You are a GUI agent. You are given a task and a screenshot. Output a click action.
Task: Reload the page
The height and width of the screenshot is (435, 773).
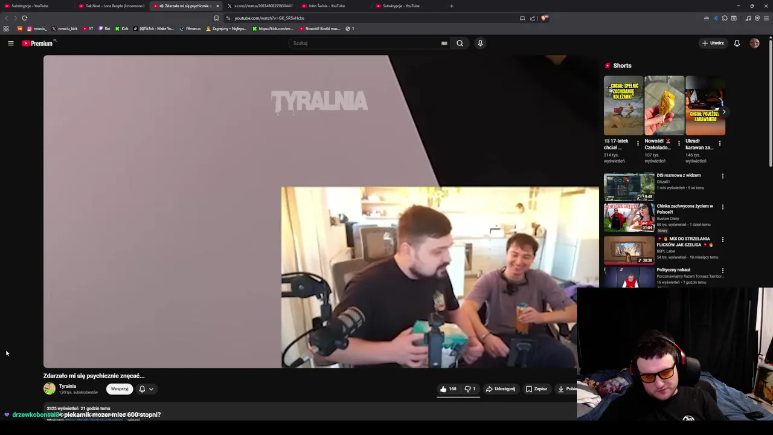point(25,18)
